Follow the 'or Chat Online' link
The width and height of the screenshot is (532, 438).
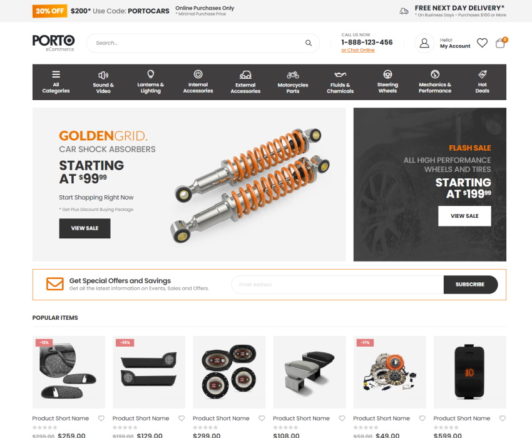tap(358, 50)
